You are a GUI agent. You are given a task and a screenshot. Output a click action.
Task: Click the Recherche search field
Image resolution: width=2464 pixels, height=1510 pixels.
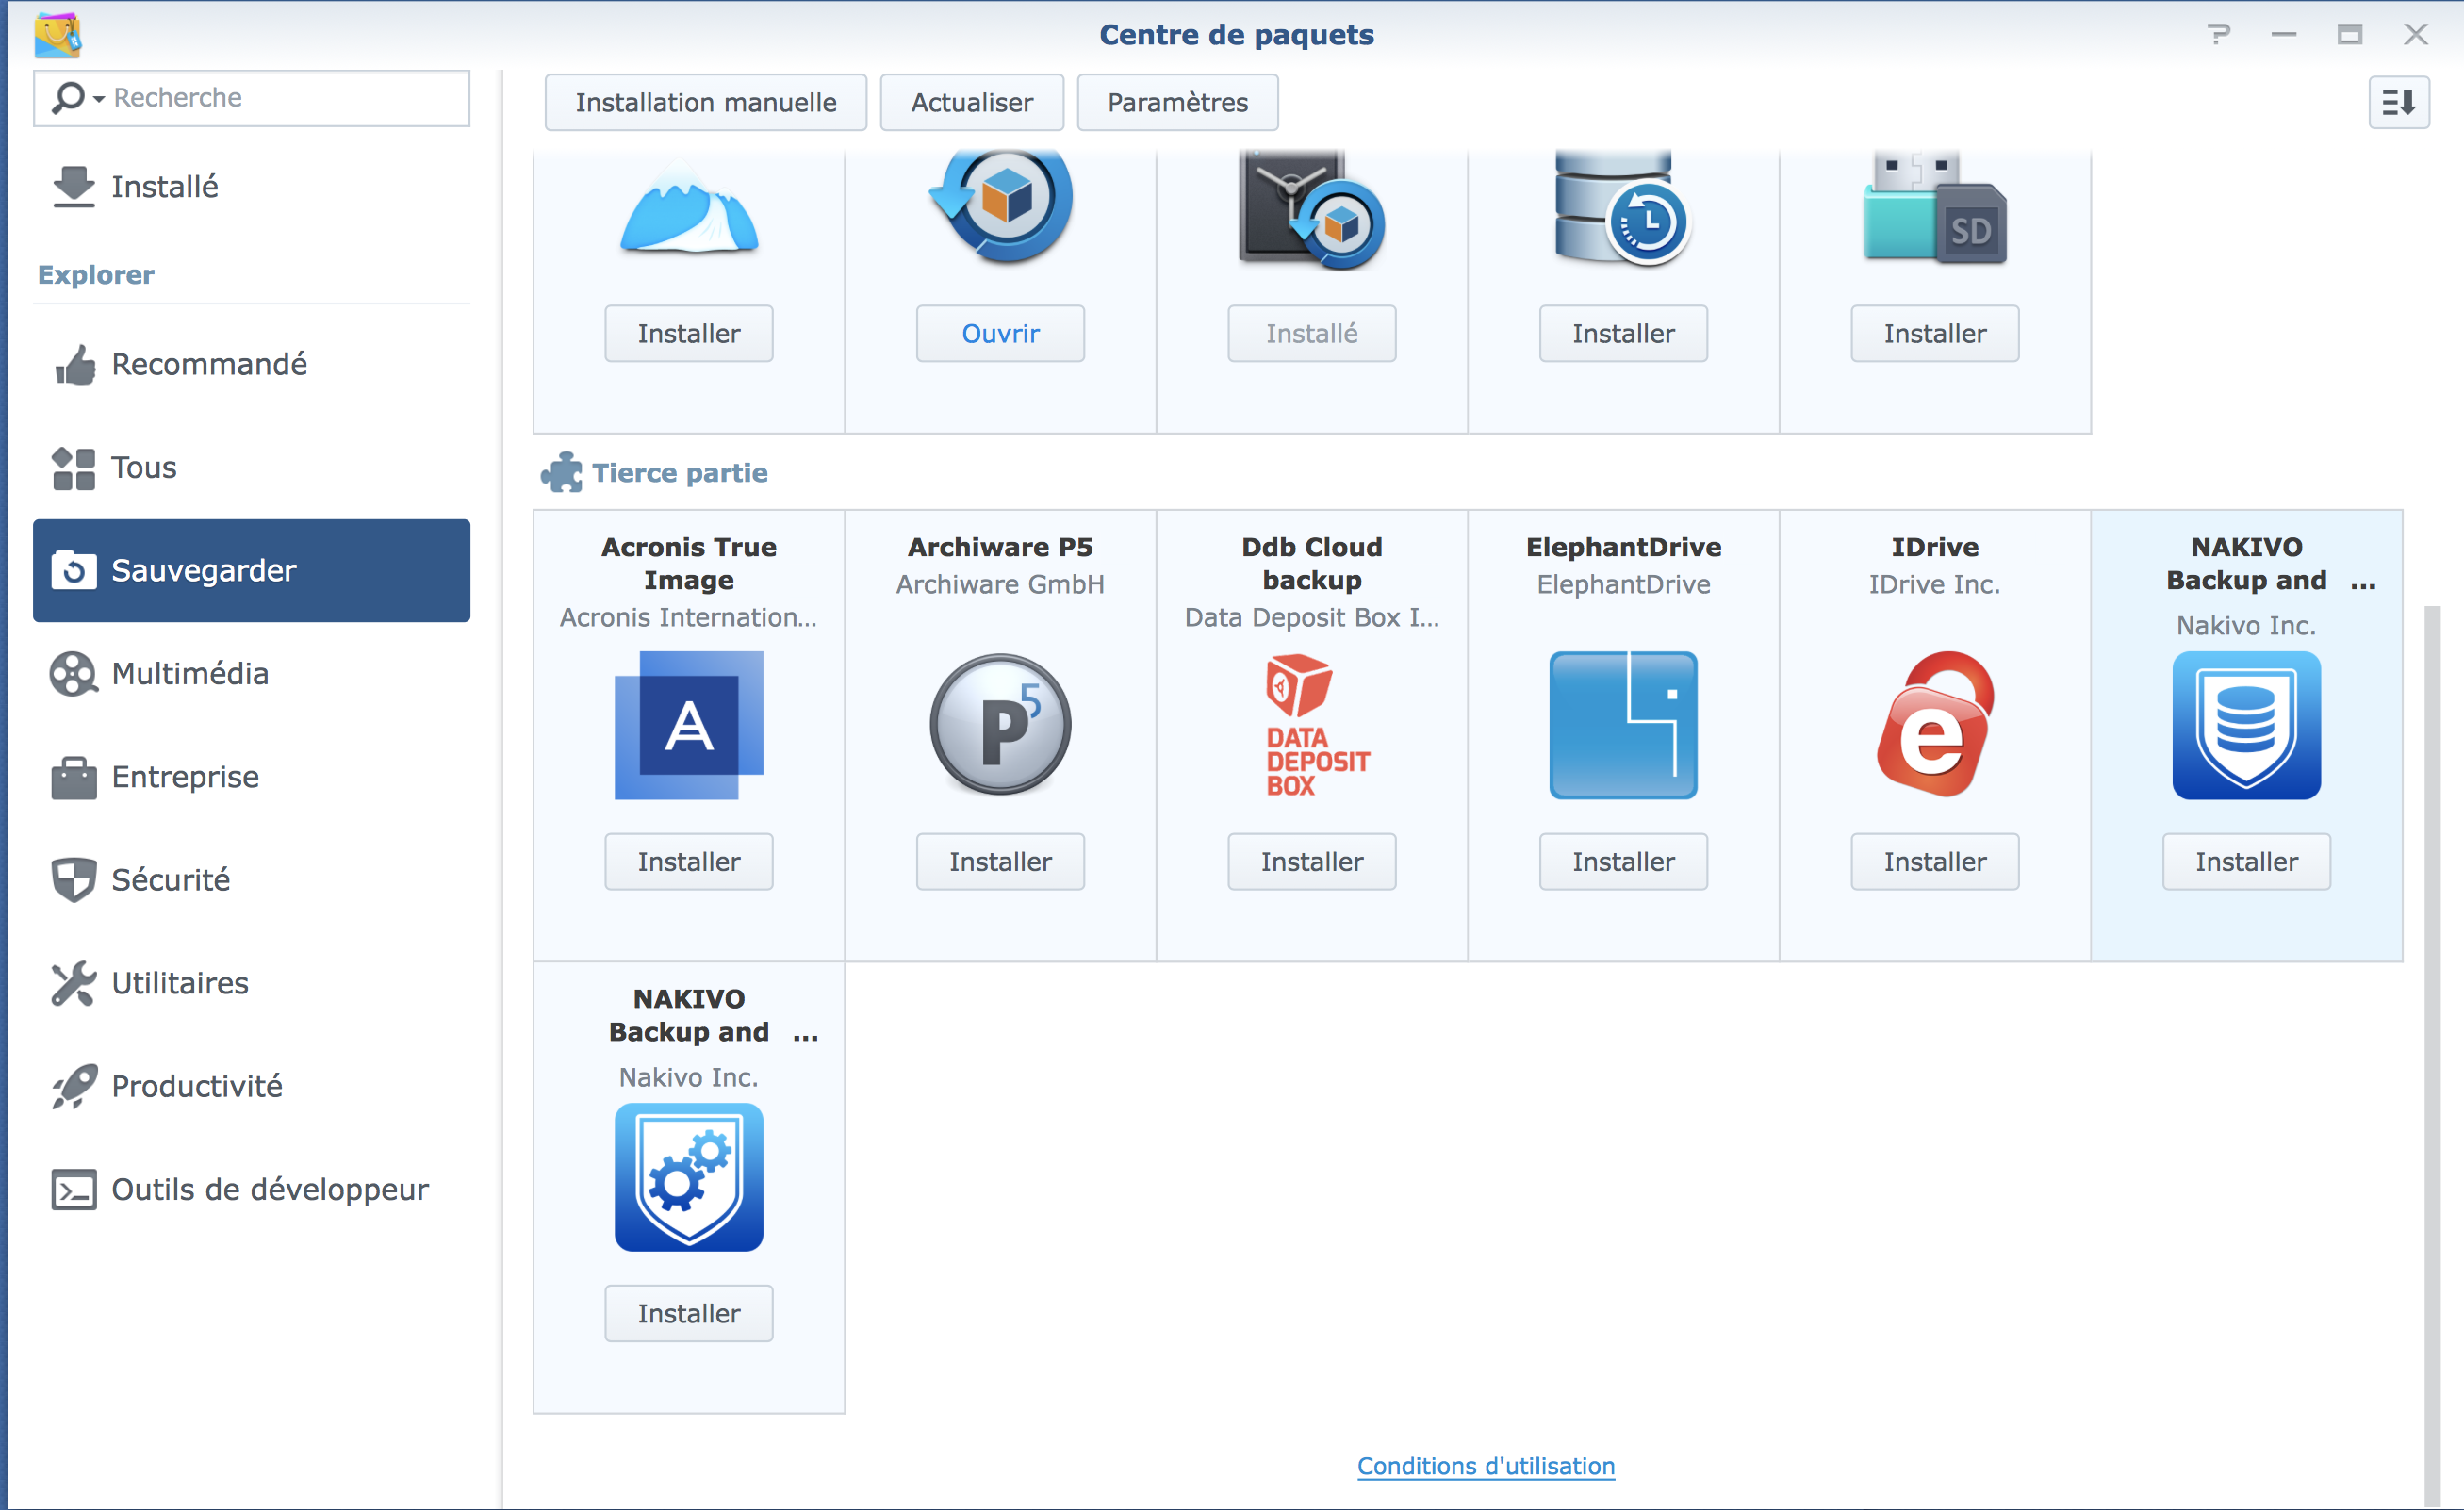[x=251, y=98]
